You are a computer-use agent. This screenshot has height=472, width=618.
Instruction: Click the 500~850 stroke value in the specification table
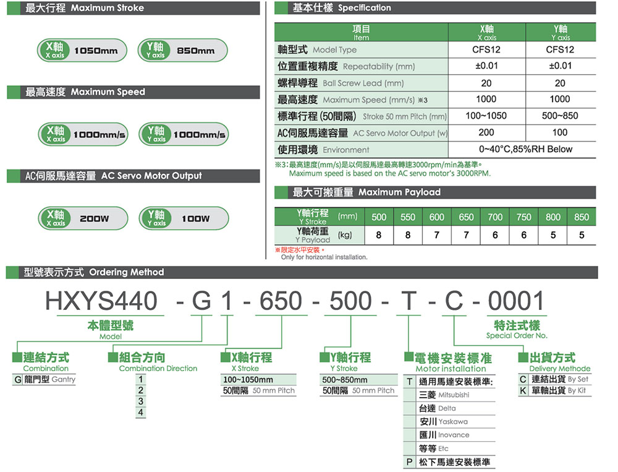tap(560, 116)
